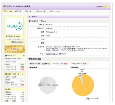115x105 pixels.
Task: Click the red ナイス！数(平均) bar
Action: [22, 85]
